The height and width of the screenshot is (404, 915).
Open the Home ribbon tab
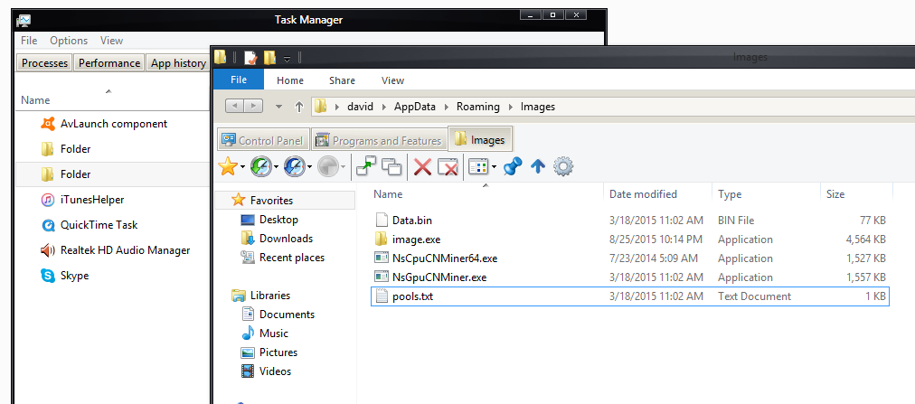(290, 80)
